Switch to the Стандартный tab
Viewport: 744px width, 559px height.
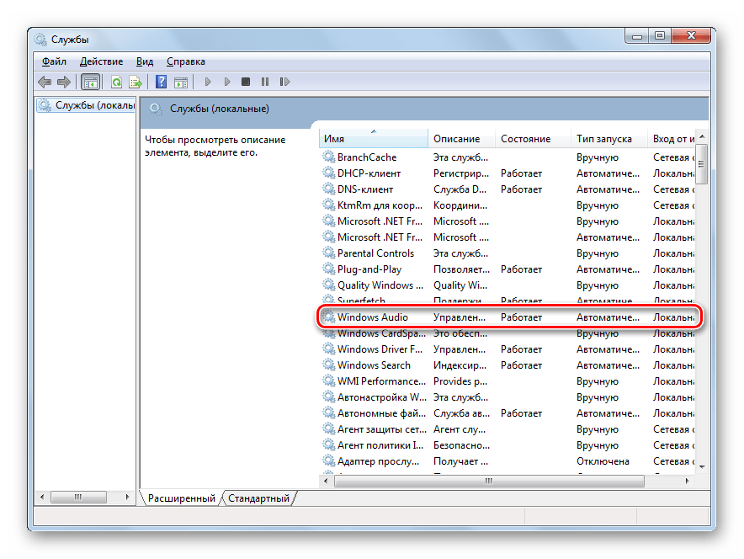(258, 498)
